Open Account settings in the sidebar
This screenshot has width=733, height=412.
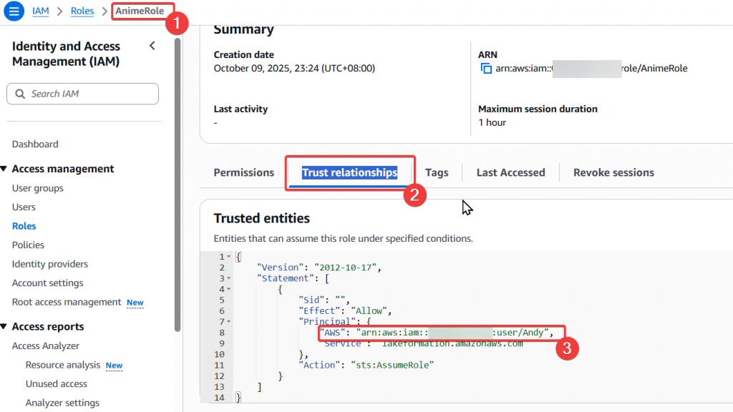pos(48,283)
